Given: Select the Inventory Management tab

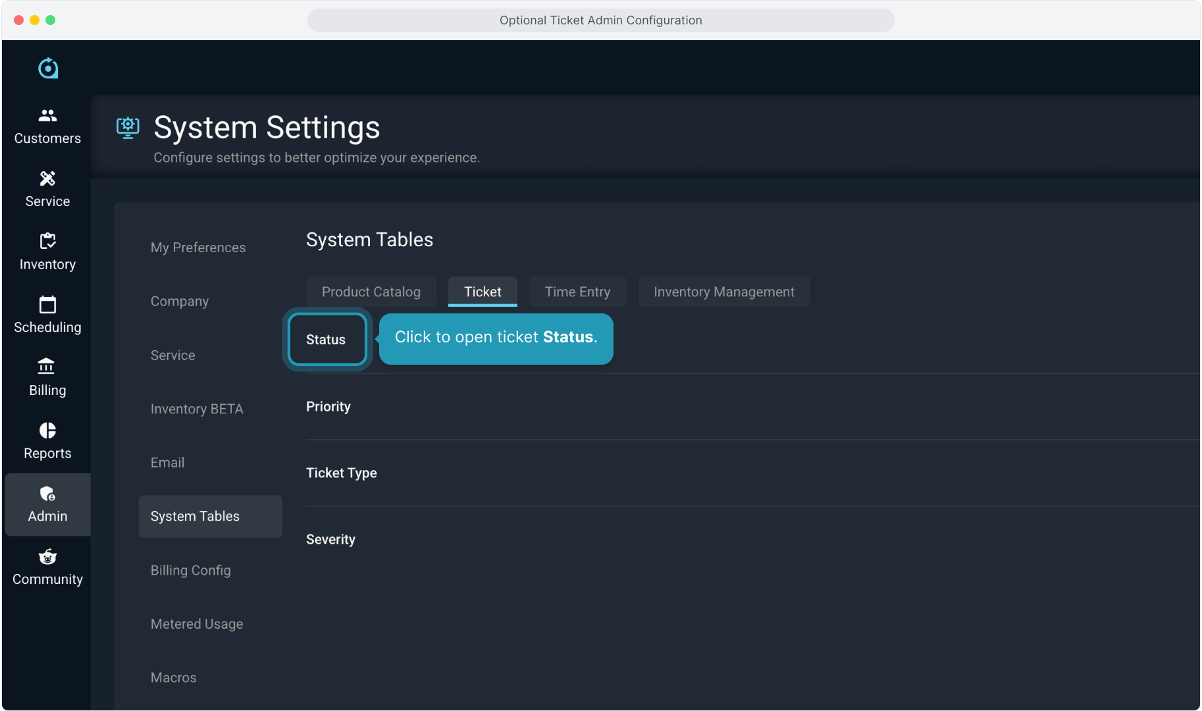Looking at the screenshot, I should click(x=723, y=292).
